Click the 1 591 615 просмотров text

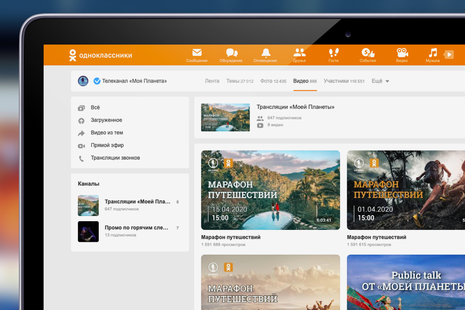tap(369, 245)
